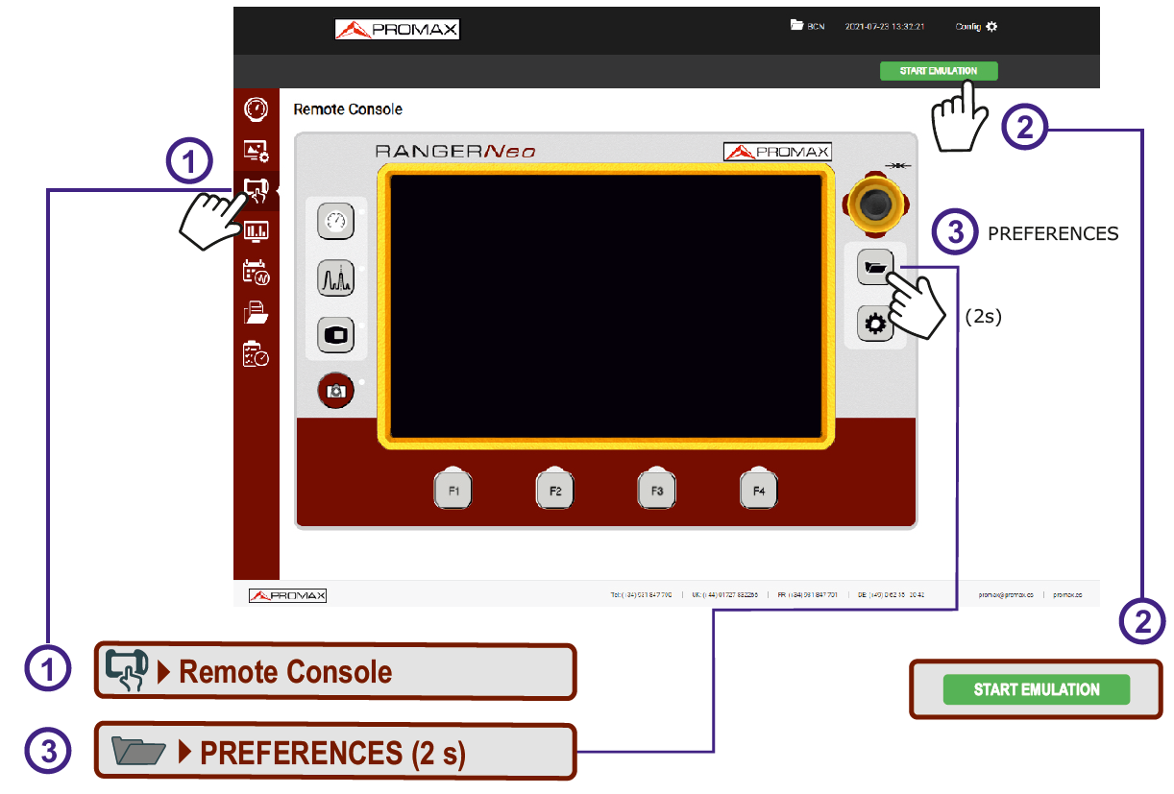Viewport: 1174px width, 794px height.
Task: Click START EMULATION in the dark header toolbar
Action: 939,71
